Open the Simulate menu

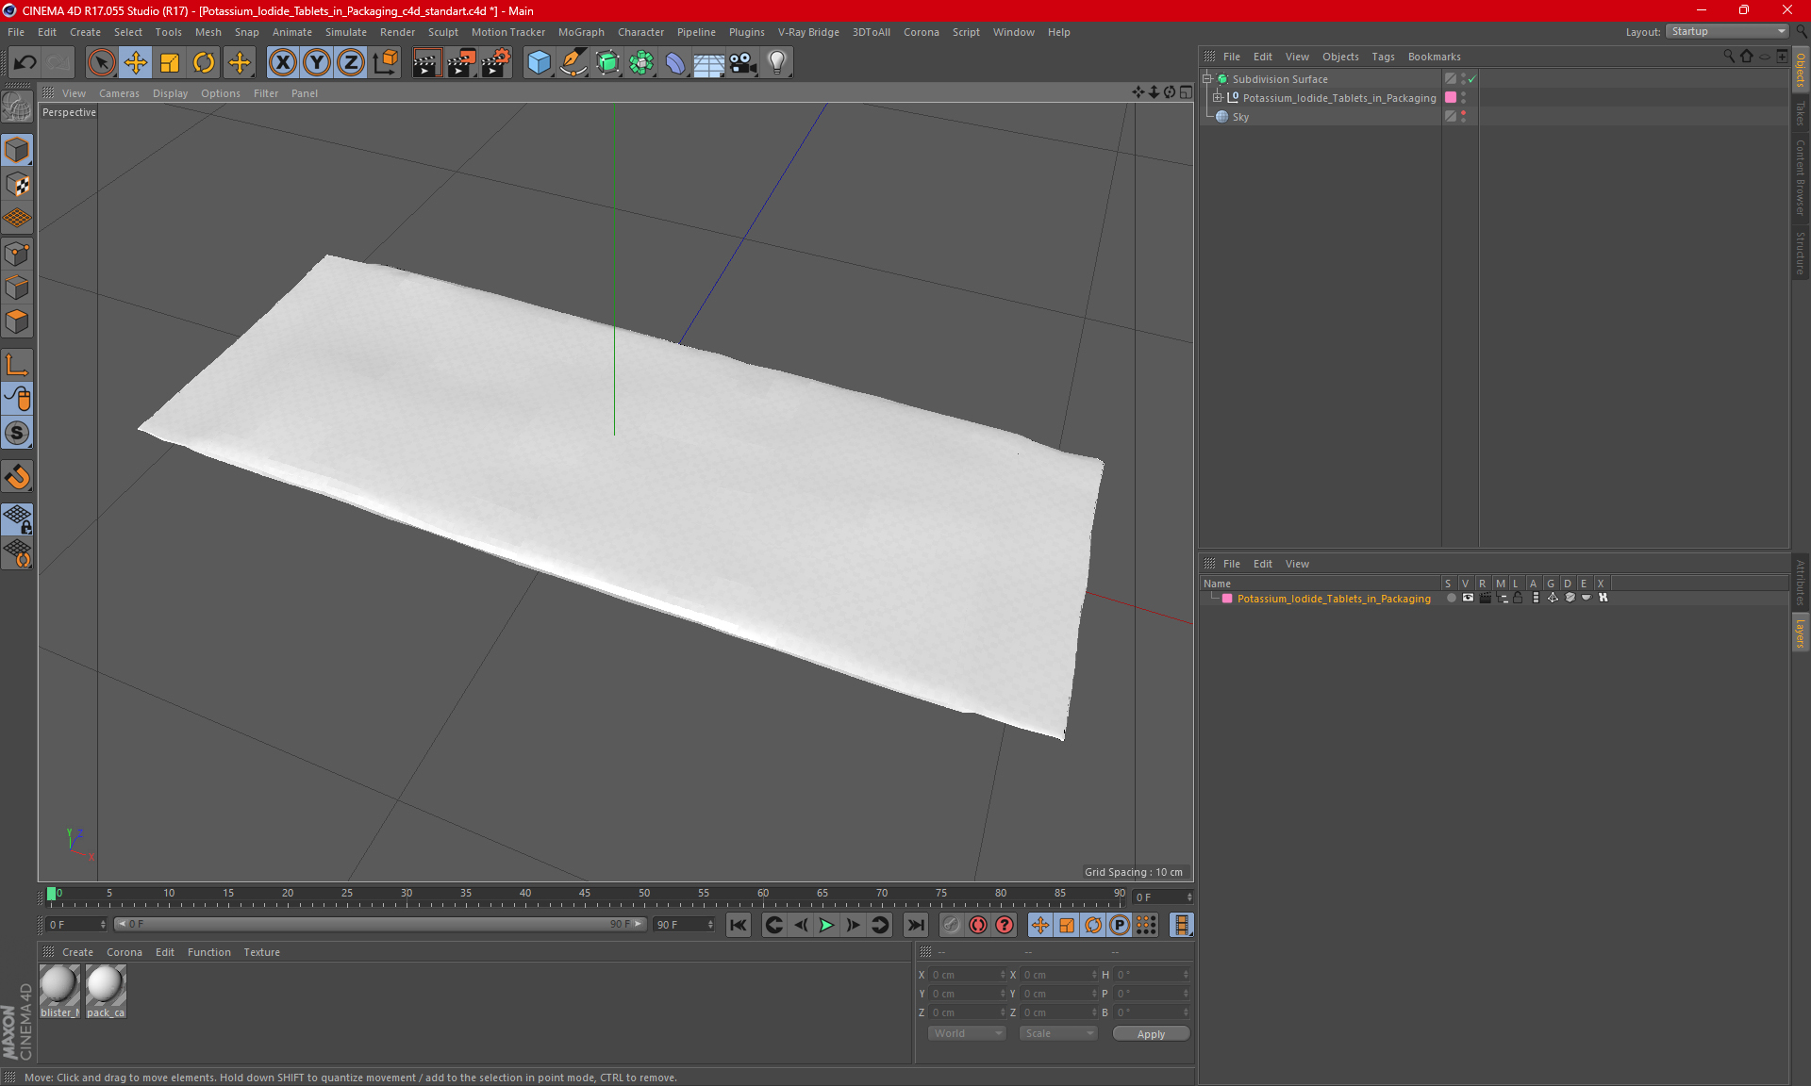click(346, 32)
